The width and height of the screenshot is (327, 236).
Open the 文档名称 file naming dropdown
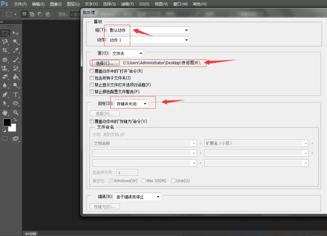(x=145, y=143)
